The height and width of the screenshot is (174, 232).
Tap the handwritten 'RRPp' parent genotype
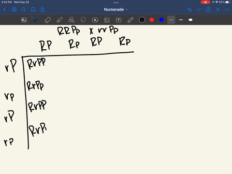tap(69, 30)
